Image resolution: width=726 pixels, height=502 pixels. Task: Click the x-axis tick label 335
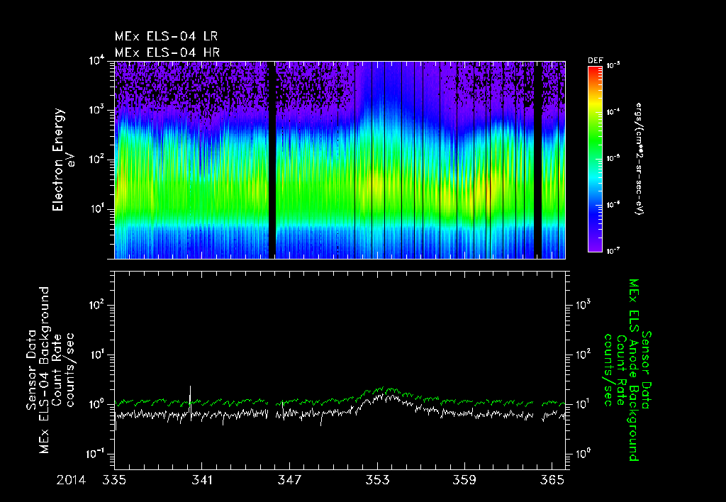(114, 480)
